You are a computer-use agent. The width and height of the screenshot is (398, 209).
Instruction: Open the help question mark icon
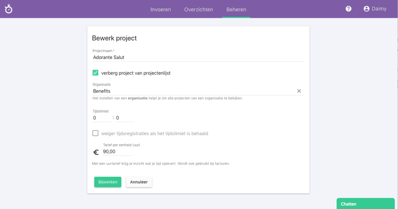tap(348, 9)
